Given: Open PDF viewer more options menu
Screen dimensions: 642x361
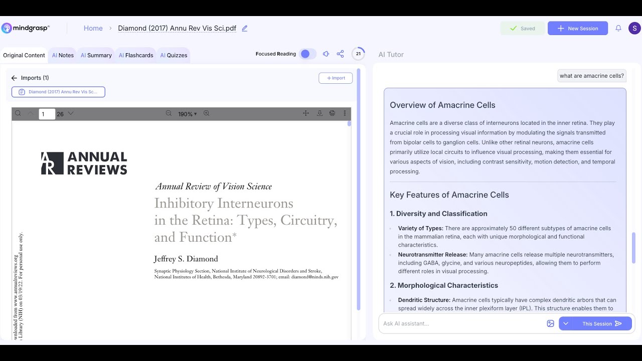Looking at the screenshot, I should pos(345,114).
